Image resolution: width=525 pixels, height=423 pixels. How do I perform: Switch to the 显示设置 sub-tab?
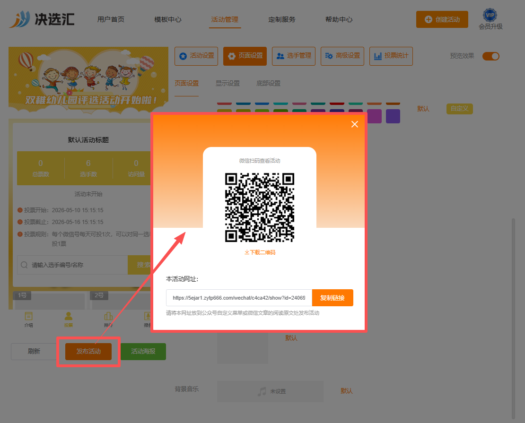pyautogui.click(x=227, y=83)
